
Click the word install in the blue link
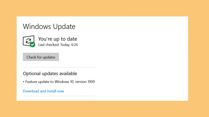(x=51, y=91)
